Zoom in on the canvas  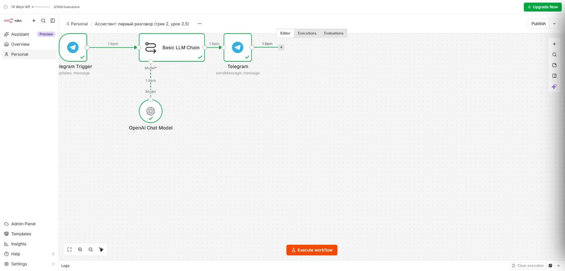80,249
